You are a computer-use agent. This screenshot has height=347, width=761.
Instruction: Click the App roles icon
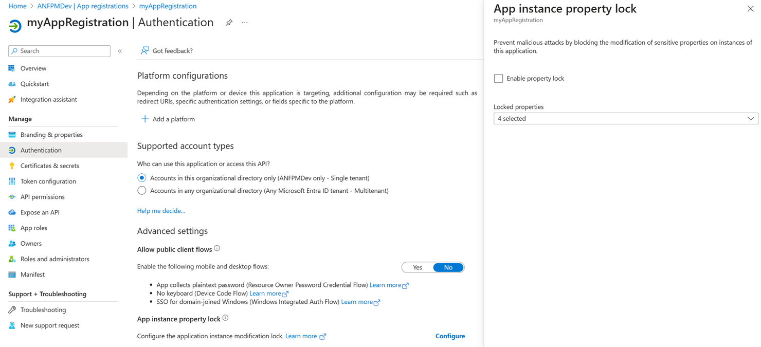click(12, 228)
